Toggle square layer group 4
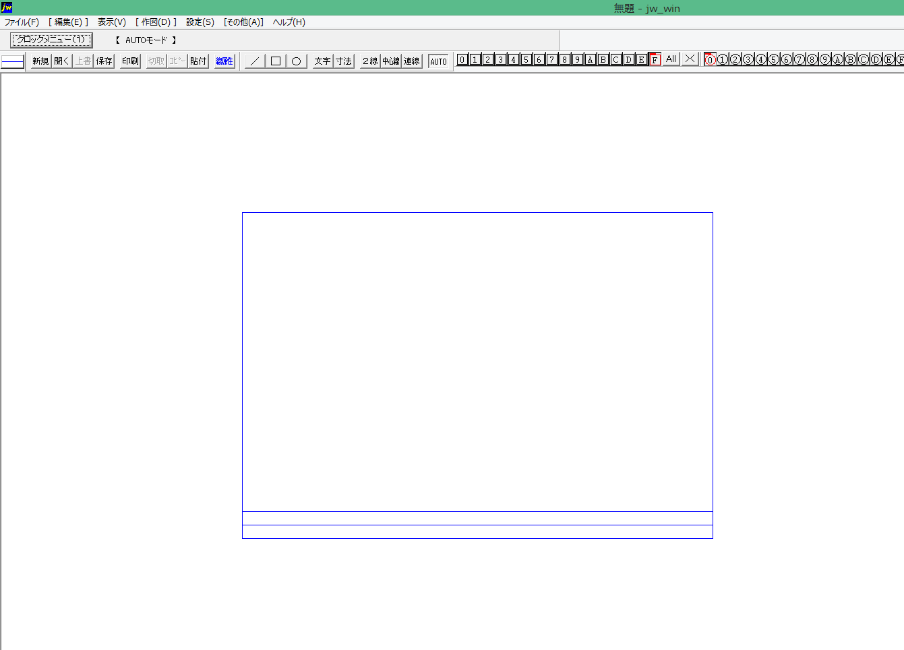The image size is (904, 650). click(x=514, y=59)
